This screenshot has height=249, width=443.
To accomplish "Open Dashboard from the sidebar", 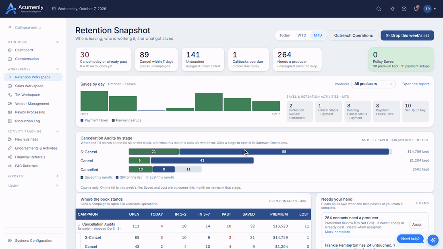I will click(33, 50).
